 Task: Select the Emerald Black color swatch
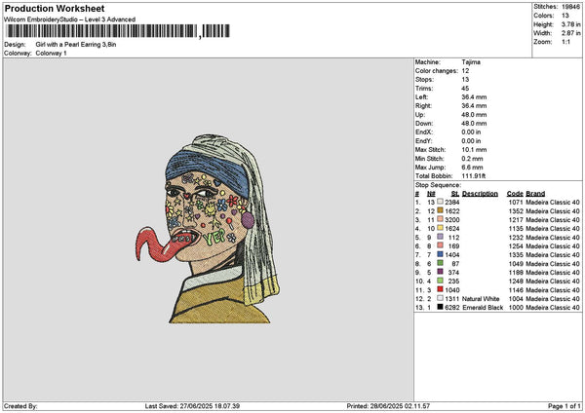[x=441, y=307]
